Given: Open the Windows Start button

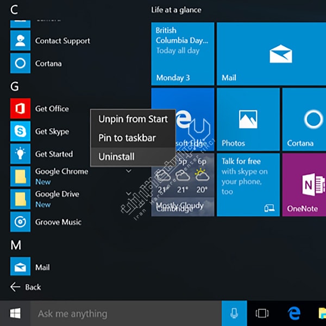Looking at the screenshot, I should pos(15,313).
